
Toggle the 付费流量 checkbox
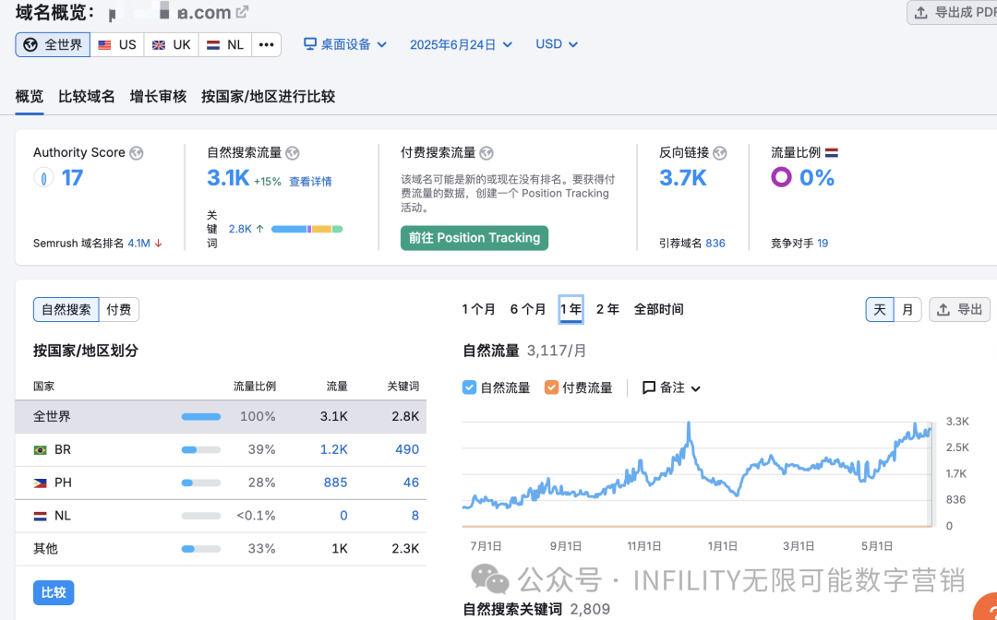[551, 387]
